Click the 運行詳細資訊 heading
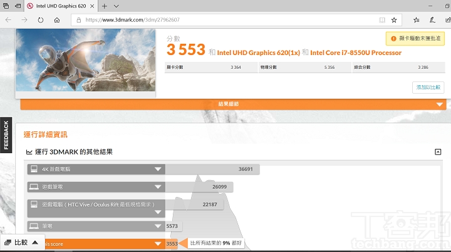 pyautogui.click(x=46, y=134)
